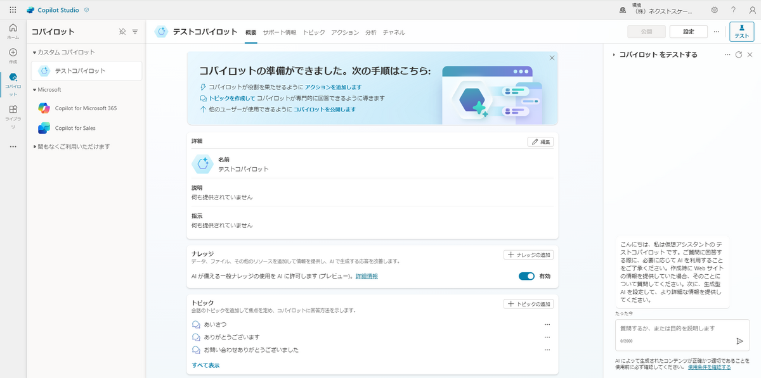Open トピックを作成して link
The height and width of the screenshot is (378, 761).
232,98
